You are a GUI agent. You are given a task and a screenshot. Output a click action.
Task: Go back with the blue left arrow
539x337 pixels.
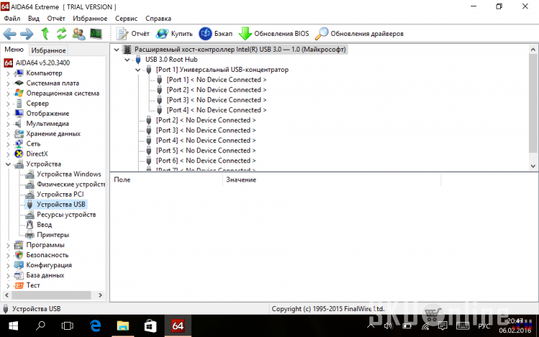tap(9, 34)
